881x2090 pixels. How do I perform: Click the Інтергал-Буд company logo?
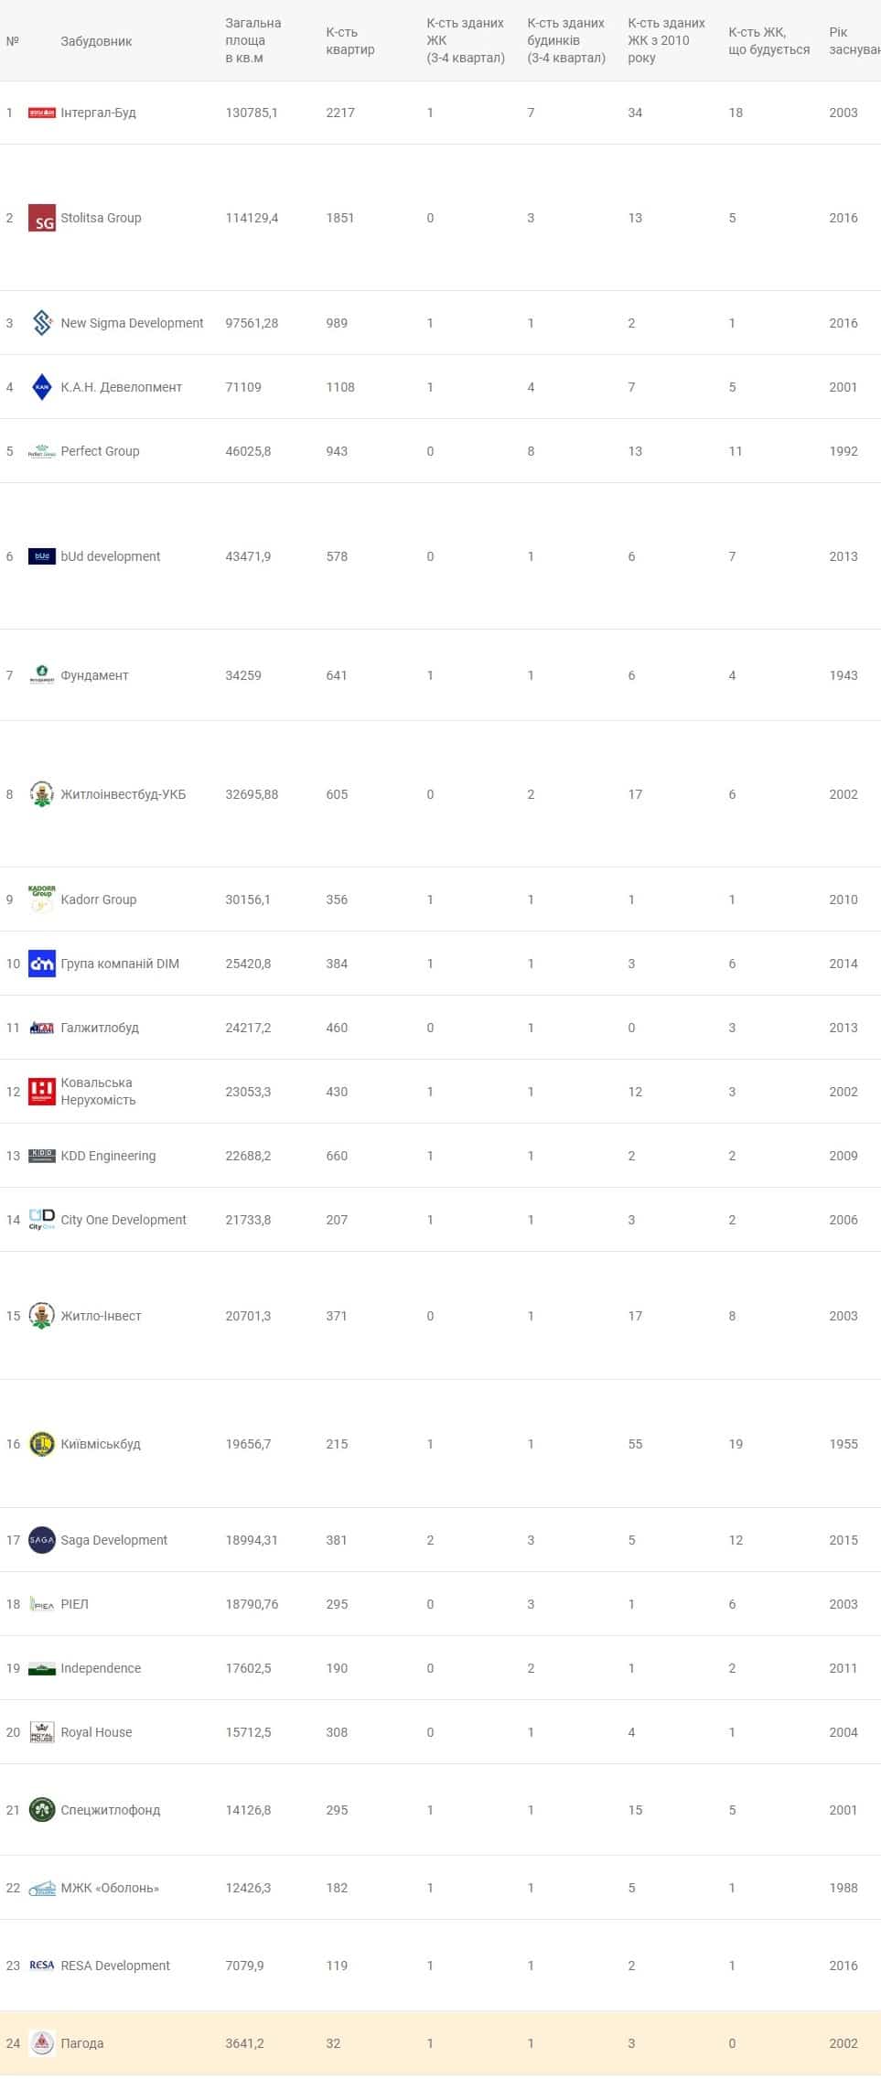(x=42, y=113)
